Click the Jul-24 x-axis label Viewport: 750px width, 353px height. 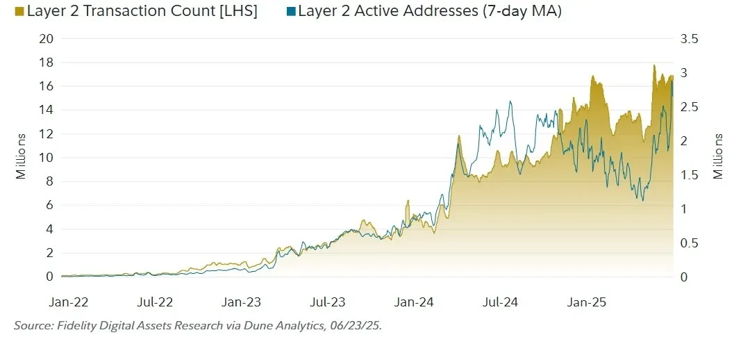click(501, 302)
